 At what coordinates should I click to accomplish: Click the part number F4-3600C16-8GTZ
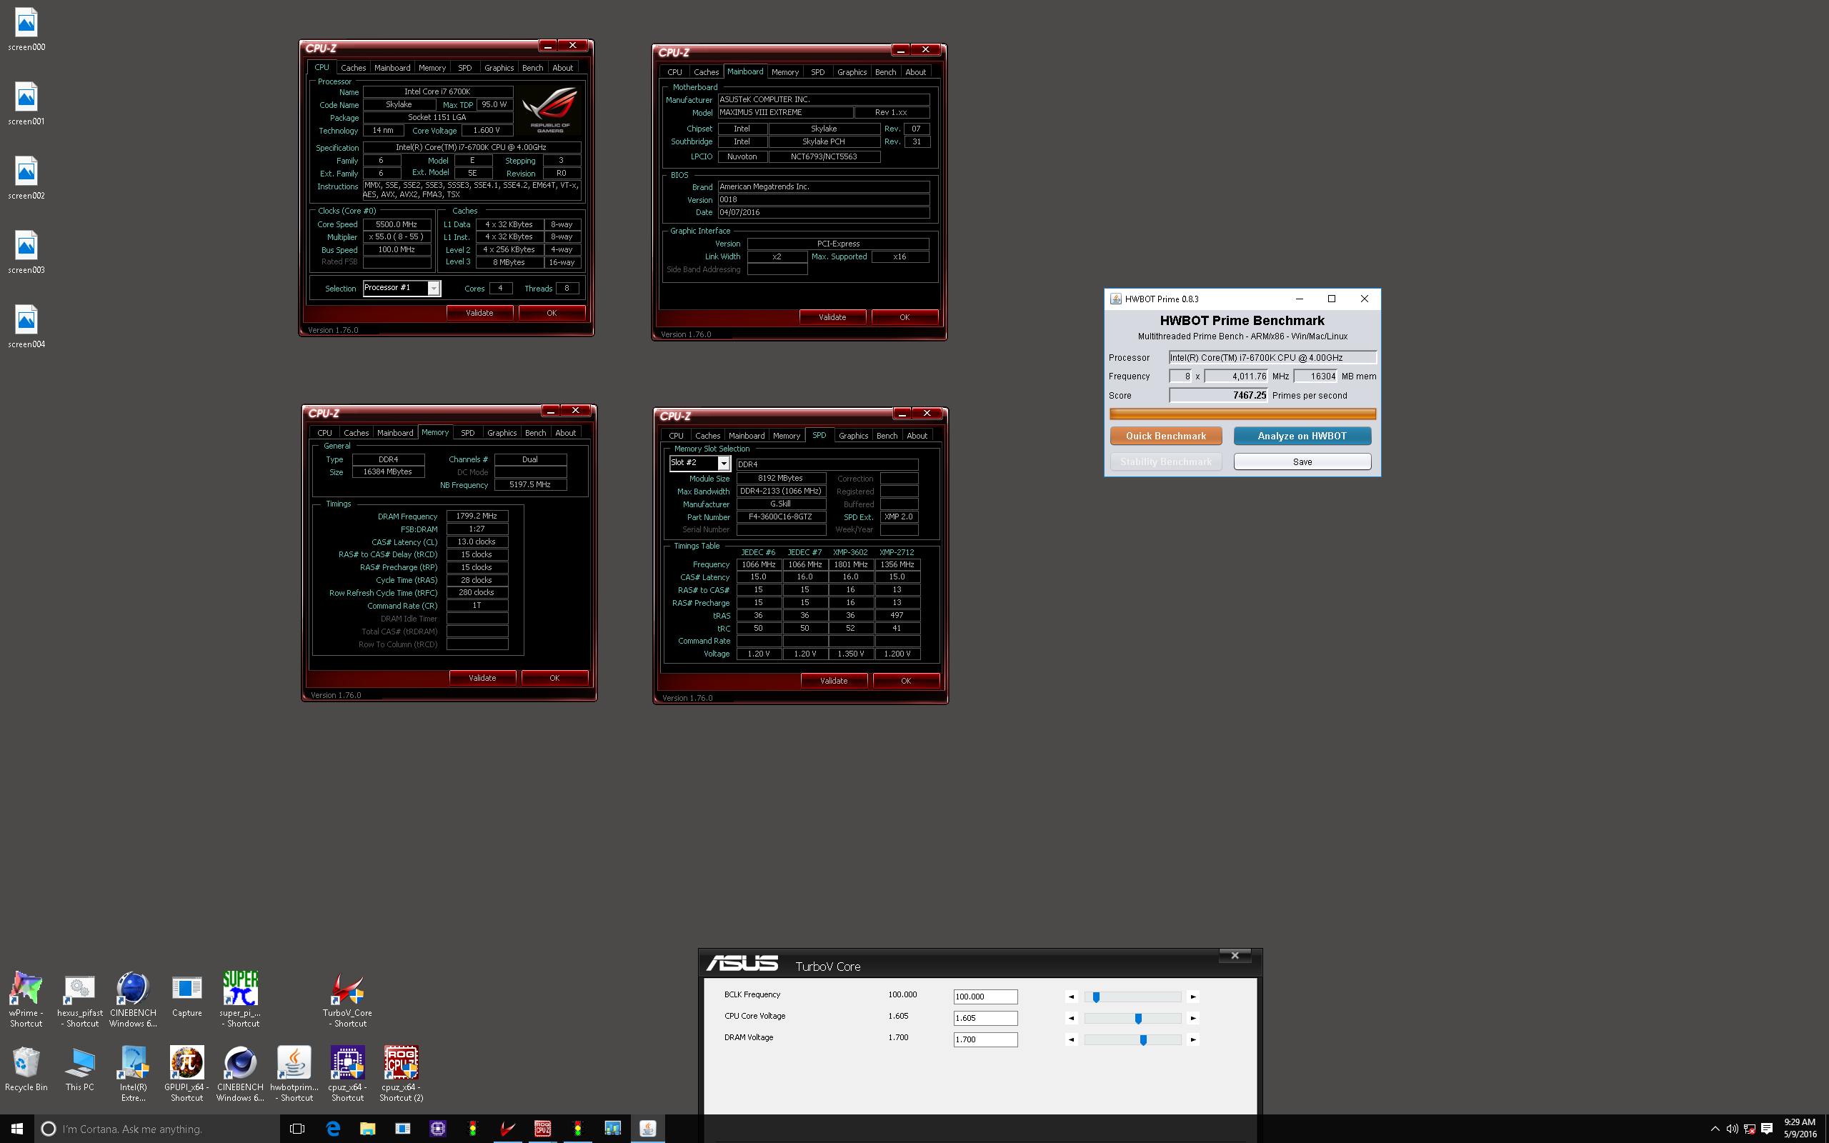coord(781,517)
